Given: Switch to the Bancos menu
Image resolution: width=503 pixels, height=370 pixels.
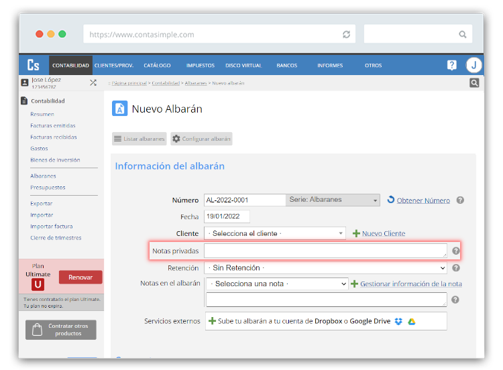Looking at the screenshot, I should pyautogui.click(x=286, y=66).
